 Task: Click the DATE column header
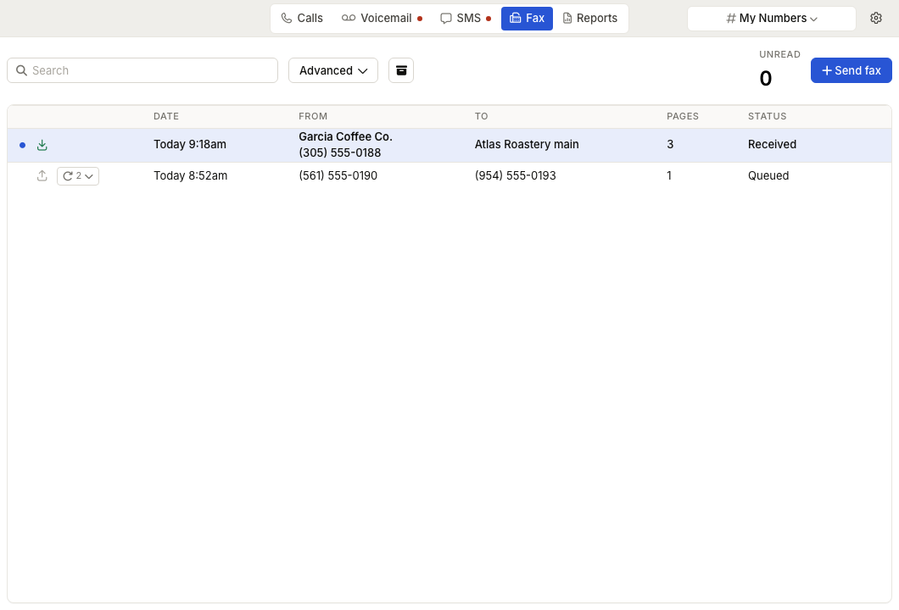(166, 116)
